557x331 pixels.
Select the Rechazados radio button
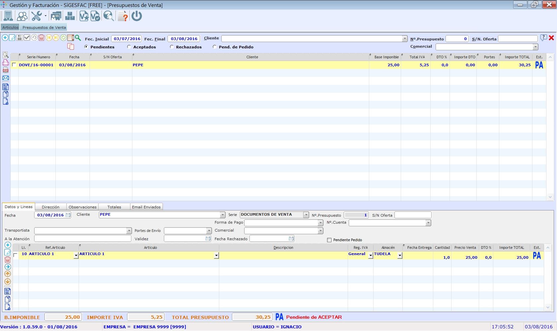tap(172, 47)
